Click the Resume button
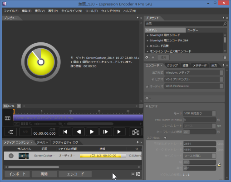Screen dimensions: 231x182 point(44,174)
